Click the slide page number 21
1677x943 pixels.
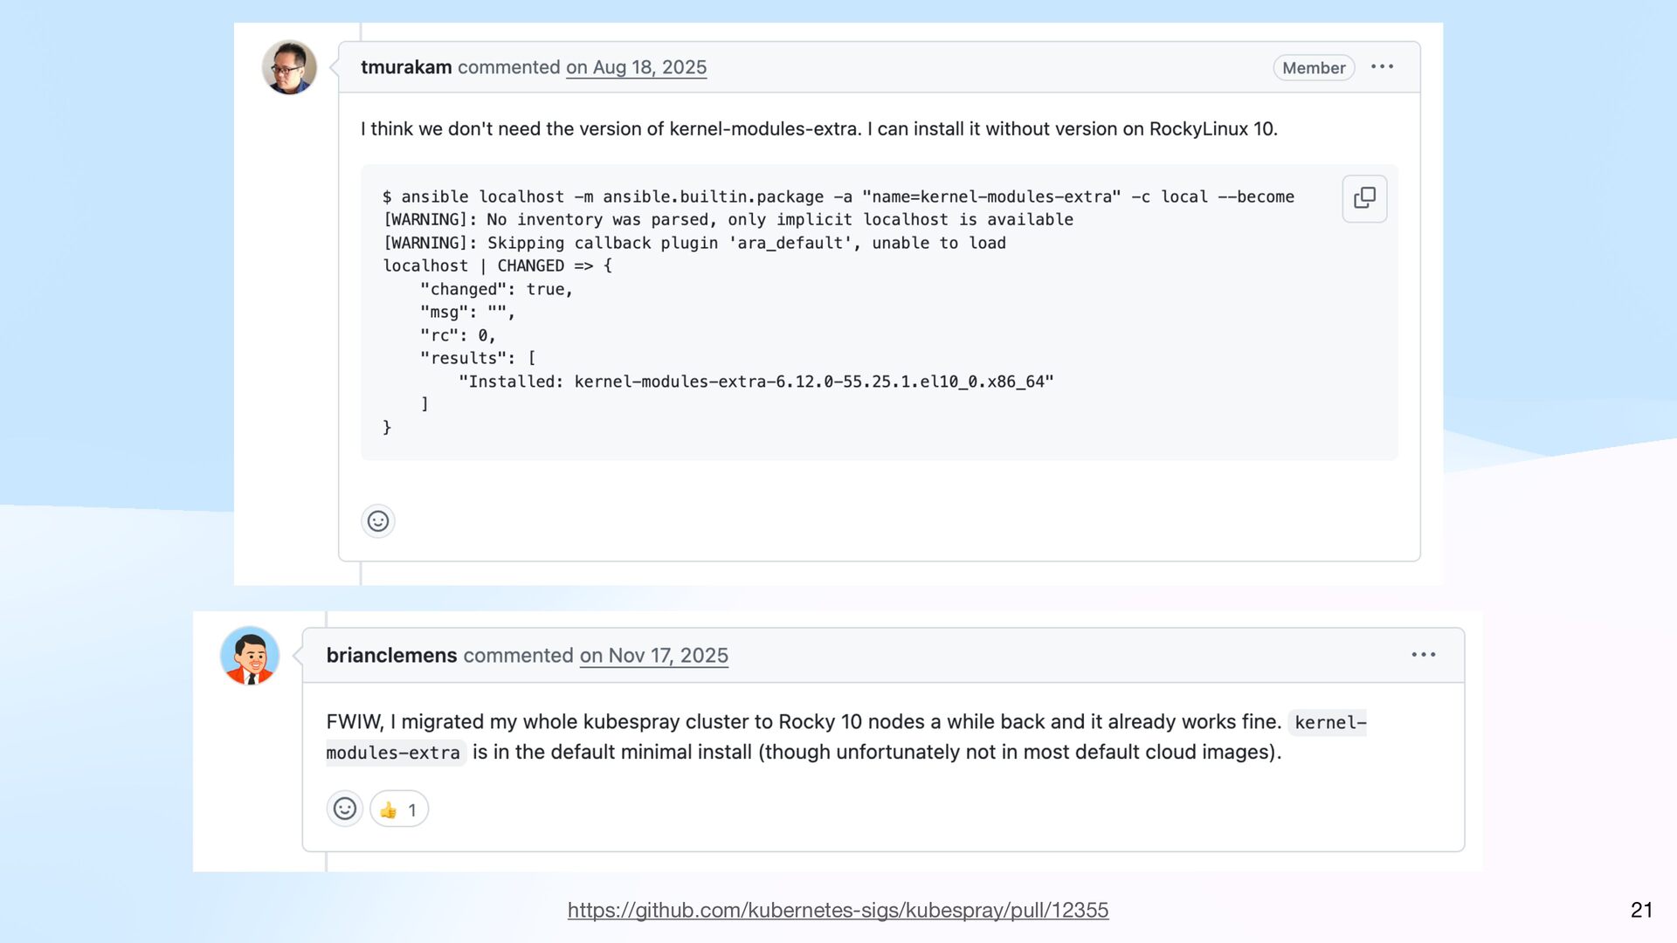tap(1641, 910)
